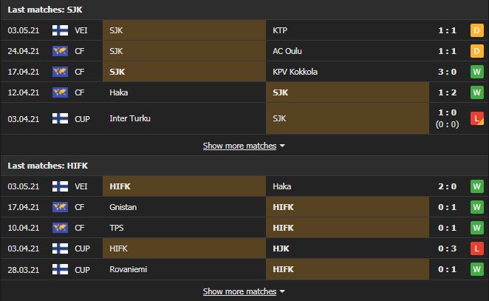
Task: Click win badge for SJK vs KPV Kokkola
Action: tap(477, 72)
